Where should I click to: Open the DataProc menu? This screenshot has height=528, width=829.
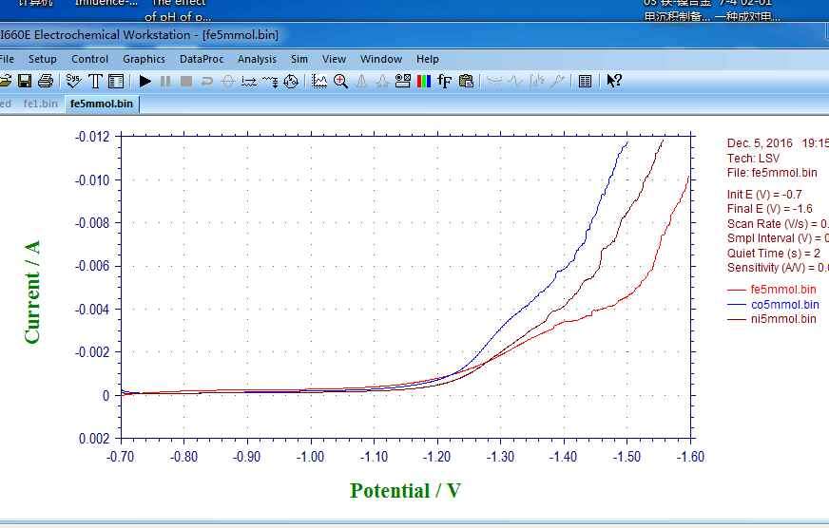pos(202,59)
